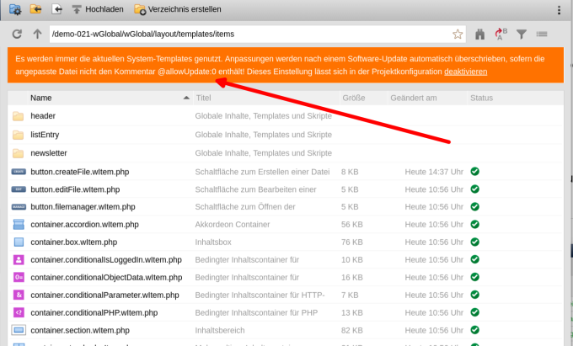573x346 pixels.
Task: Click the find and replace icon
Action: tap(501, 35)
